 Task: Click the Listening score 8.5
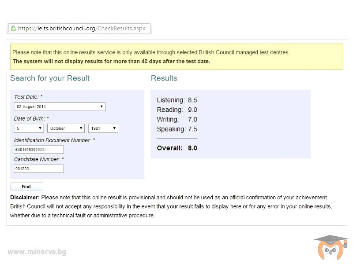click(192, 100)
